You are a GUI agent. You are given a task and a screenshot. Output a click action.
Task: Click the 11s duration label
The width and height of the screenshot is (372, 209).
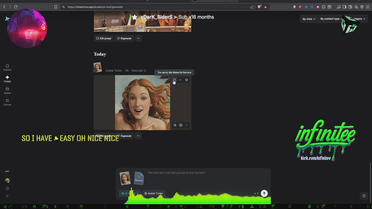[x=127, y=71]
